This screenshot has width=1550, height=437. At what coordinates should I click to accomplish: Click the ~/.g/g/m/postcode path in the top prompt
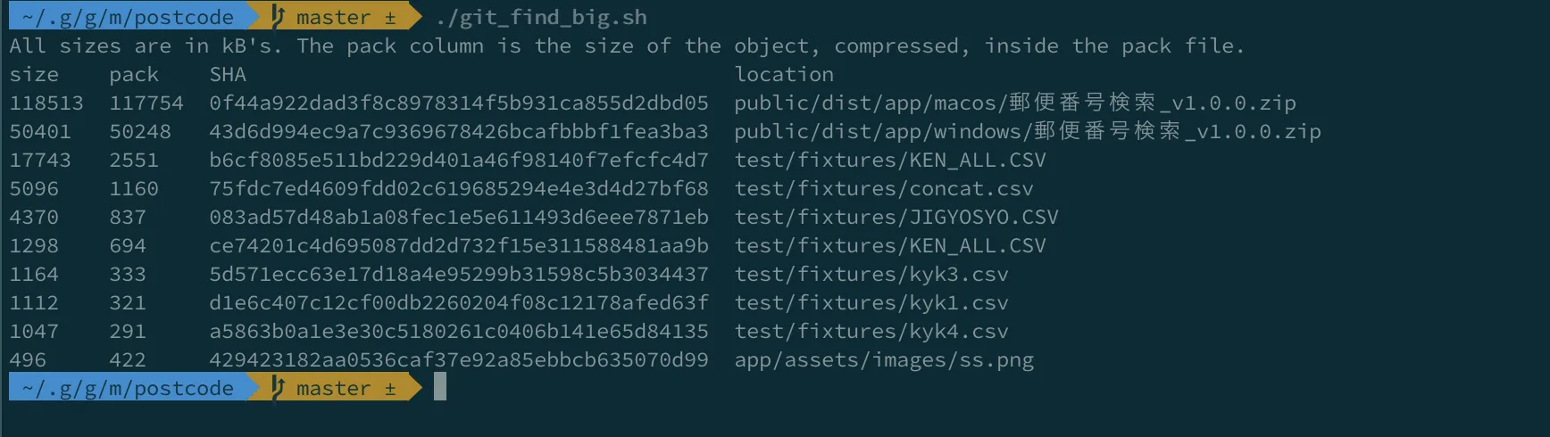tap(128, 17)
